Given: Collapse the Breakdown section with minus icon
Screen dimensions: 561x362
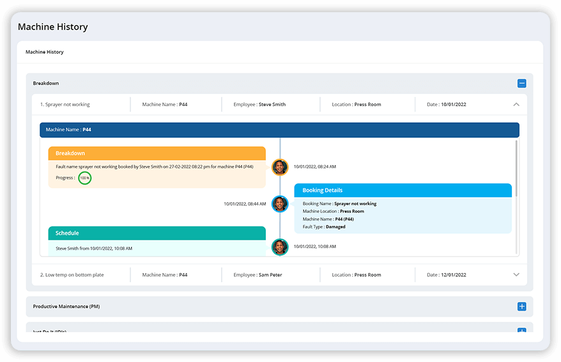Looking at the screenshot, I should (x=521, y=83).
